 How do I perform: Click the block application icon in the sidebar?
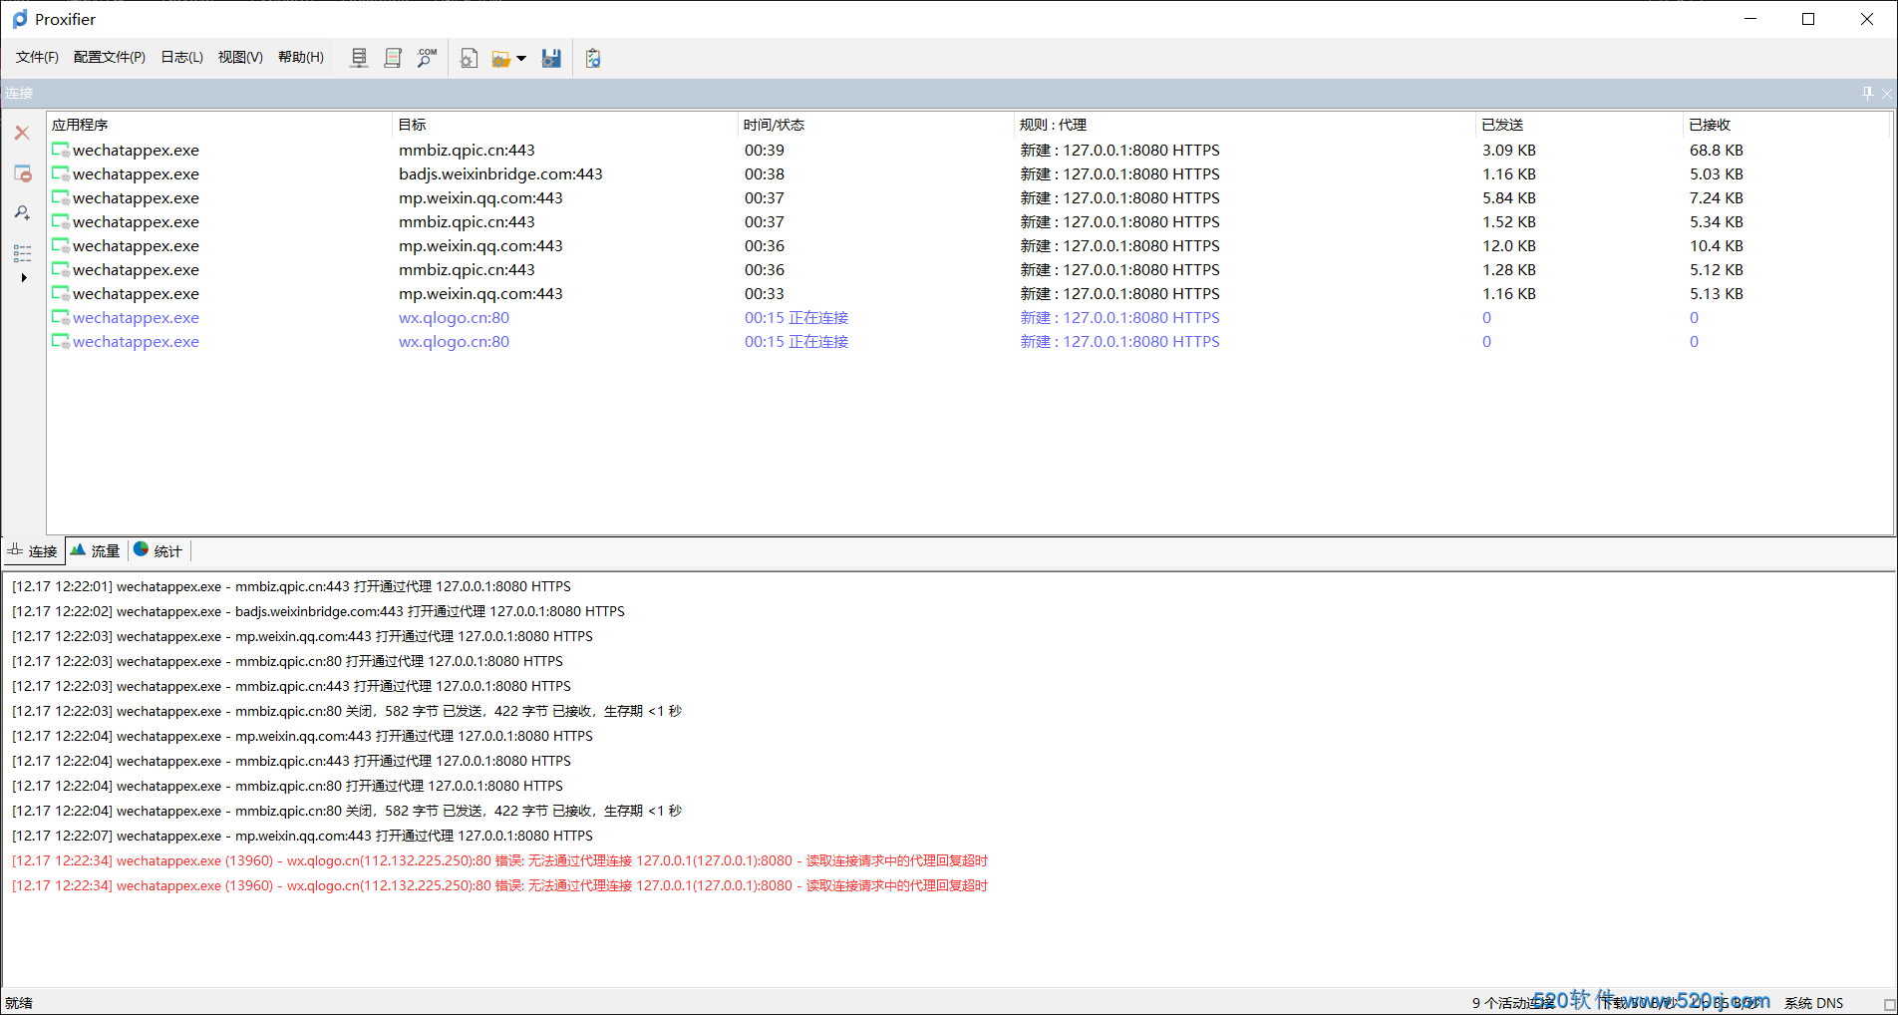(x=22, y=173)
